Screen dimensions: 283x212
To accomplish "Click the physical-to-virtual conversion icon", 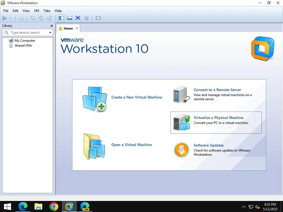I will coord(182,123).
